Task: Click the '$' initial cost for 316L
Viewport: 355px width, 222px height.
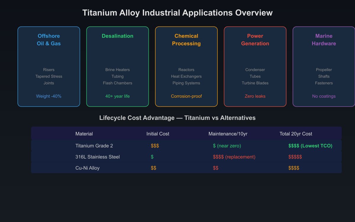Action: [x=152, y=157]
